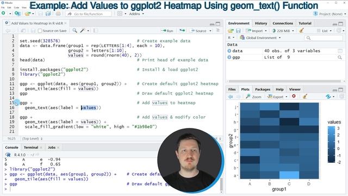Click the console vertical scrollbar
The height and width of the screenshot is (196, 348).
click(221, 184)
